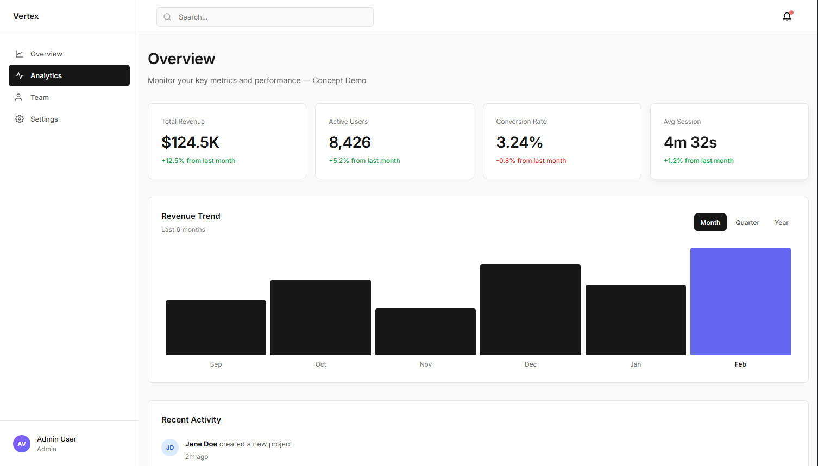Click the Analytics activity icon

point(20,75)
